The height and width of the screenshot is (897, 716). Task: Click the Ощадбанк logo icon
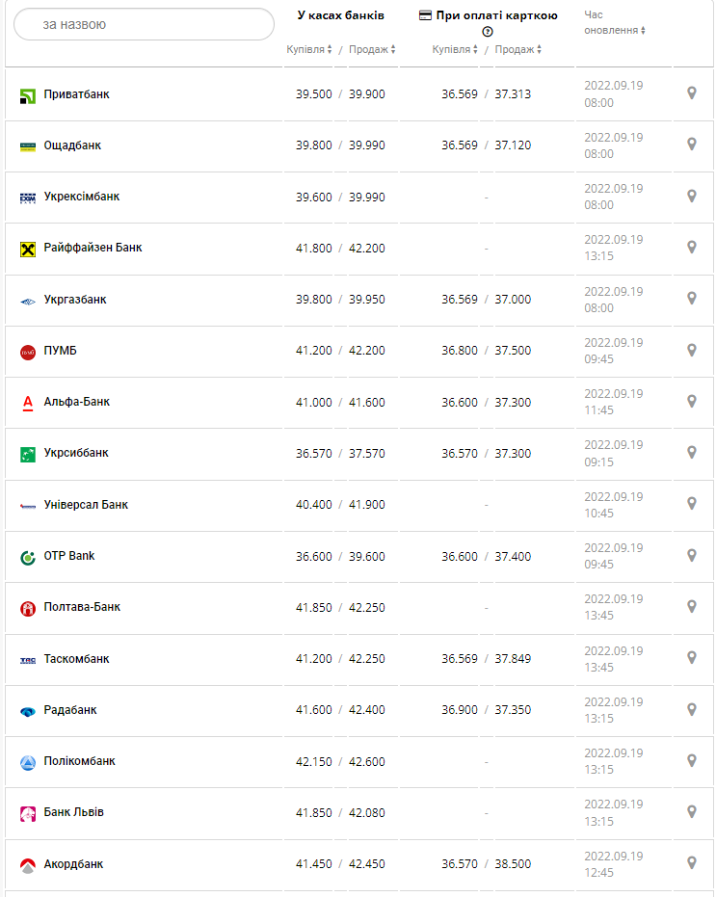28,146
